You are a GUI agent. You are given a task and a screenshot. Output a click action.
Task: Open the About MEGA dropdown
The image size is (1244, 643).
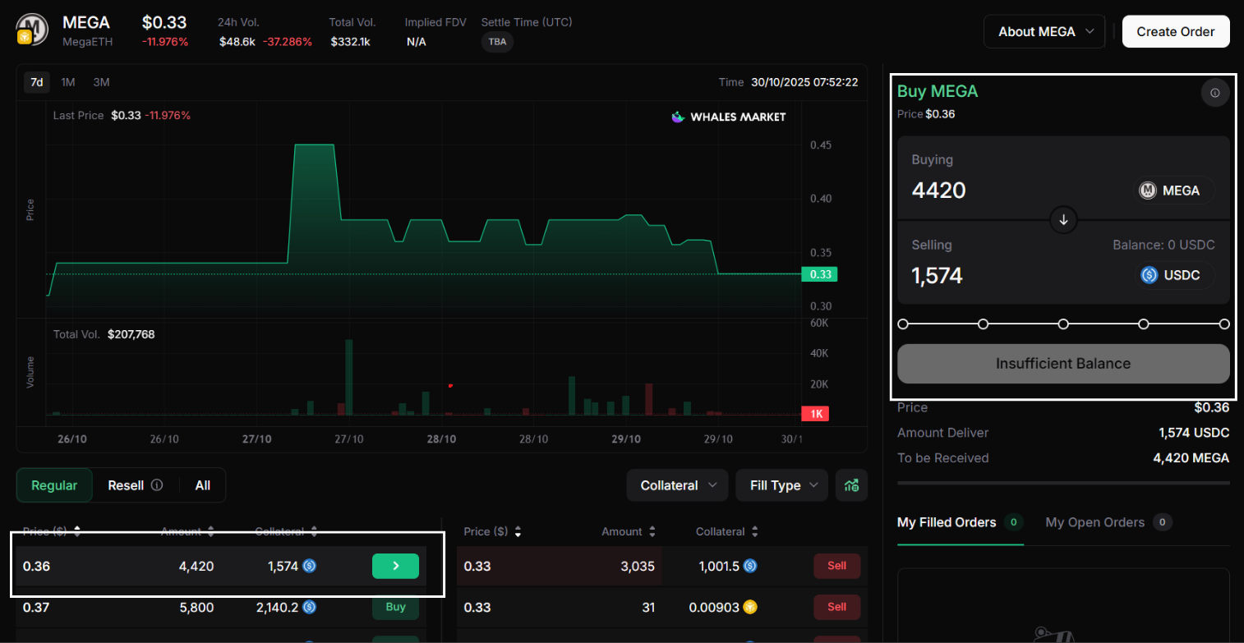point(1044,31)
